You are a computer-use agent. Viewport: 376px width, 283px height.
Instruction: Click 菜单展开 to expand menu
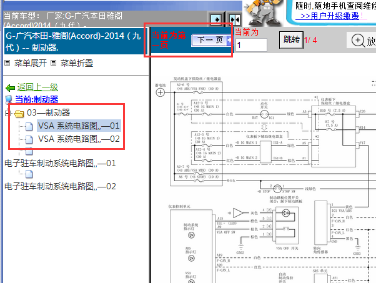tap(30, 63)
